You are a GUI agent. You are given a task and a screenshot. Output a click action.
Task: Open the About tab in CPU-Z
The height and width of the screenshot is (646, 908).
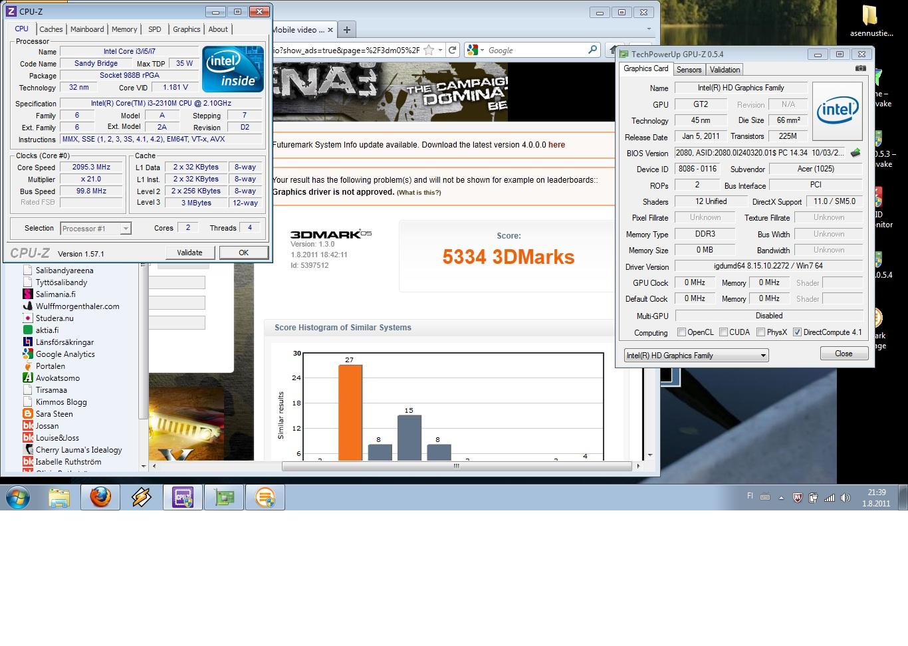pos(218,29)
